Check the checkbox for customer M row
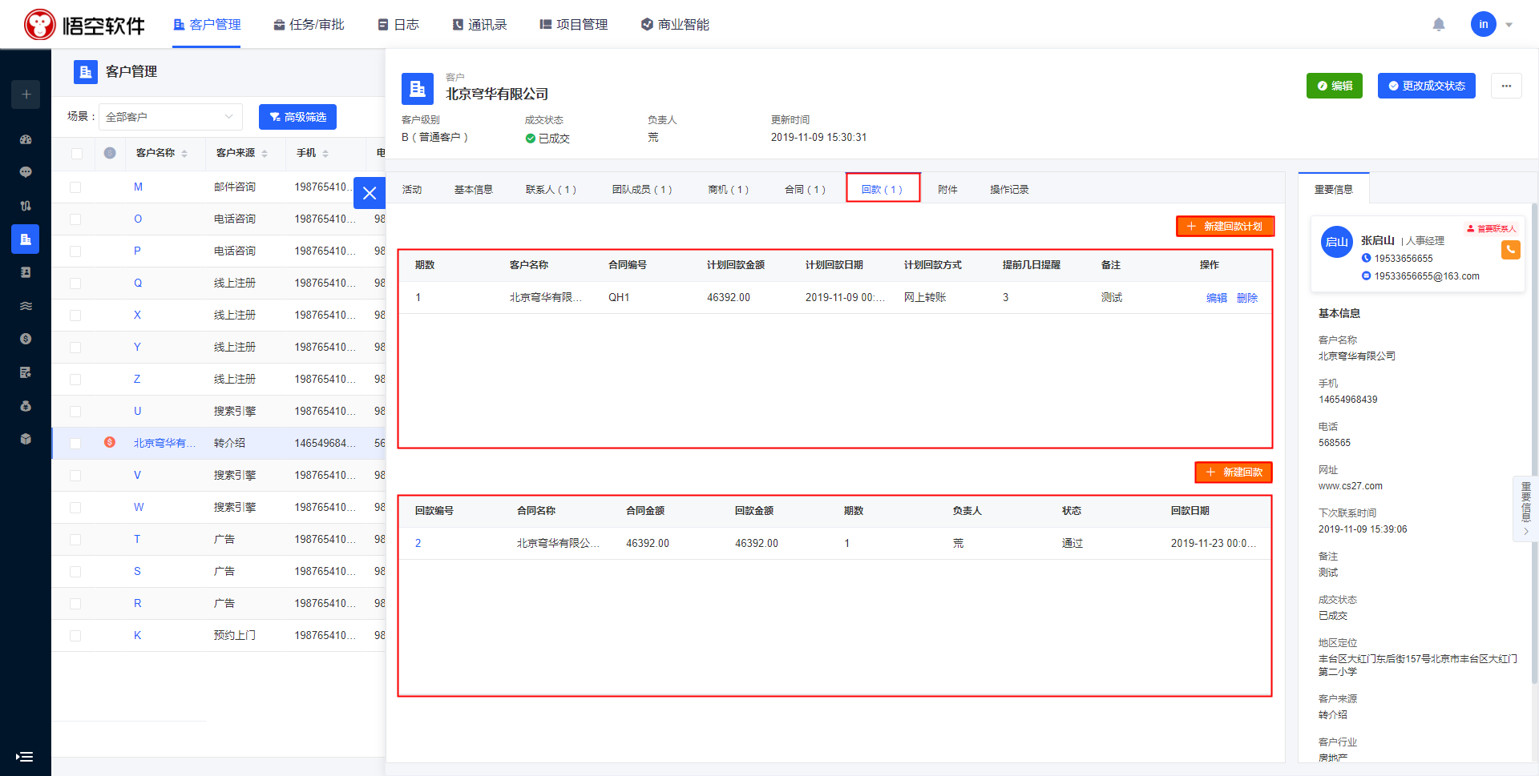The height and width of the screenshot is (776, 1539). pyautogui.click(x=75, y=187)
